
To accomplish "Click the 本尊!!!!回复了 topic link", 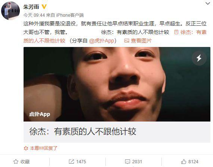I will point(44,148).
